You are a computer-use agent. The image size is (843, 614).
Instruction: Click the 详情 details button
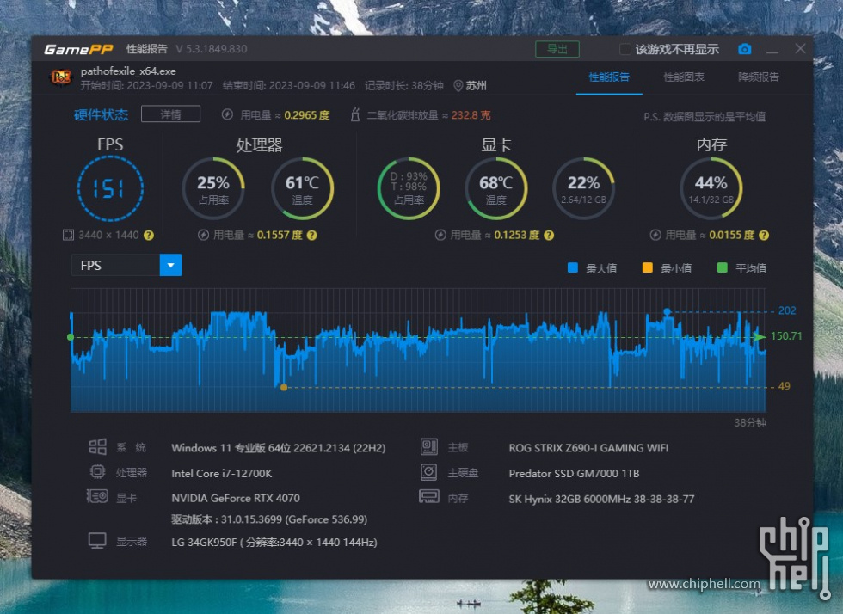coord(171,114)
